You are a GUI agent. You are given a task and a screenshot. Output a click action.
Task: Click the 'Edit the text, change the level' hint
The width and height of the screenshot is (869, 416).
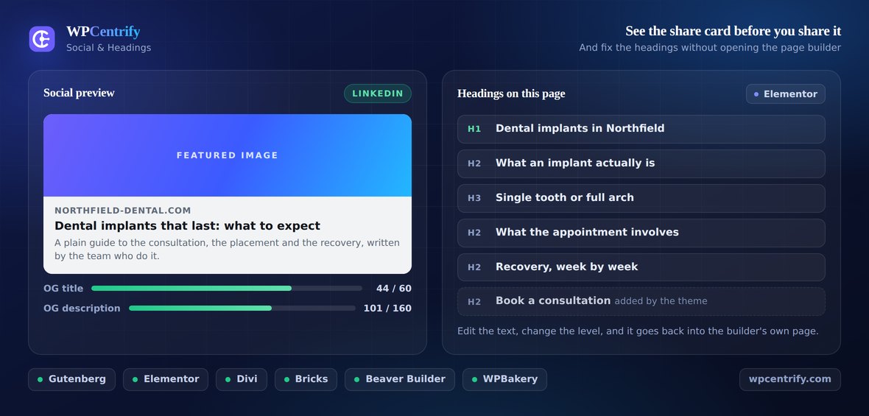tap(638, 331)
